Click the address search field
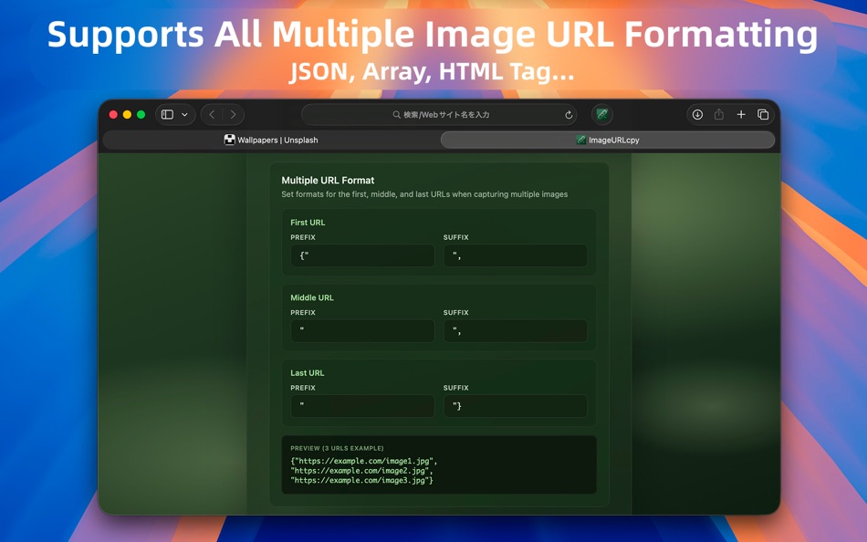867x542 pixels. click(438, 114)
